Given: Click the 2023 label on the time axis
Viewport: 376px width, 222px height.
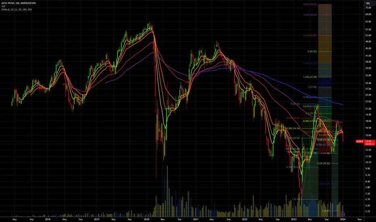Looking at the screenshot, I should pyautogui.click(x=294, y=219).
